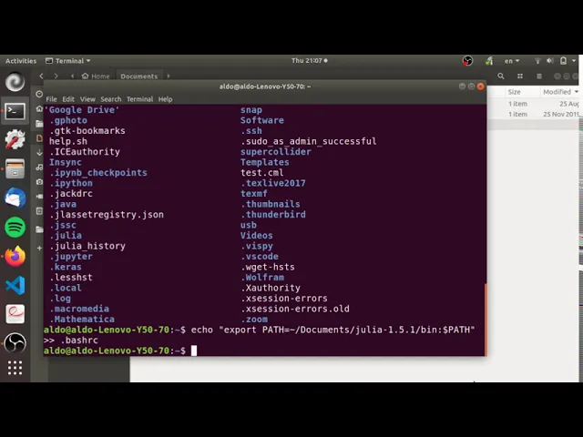Click '.jlassetregistry.json' in terminal listing

[107, 215]
